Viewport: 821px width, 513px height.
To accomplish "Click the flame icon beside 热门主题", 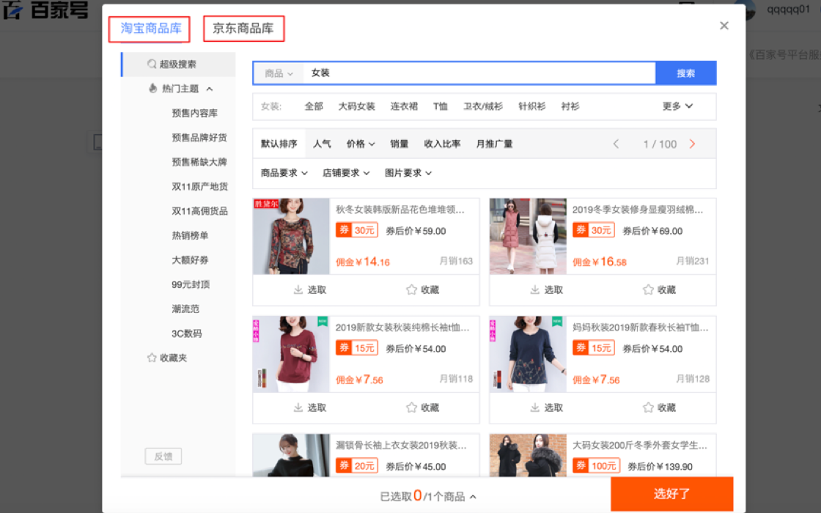I will pyautogui.click(x=153, y=89).
